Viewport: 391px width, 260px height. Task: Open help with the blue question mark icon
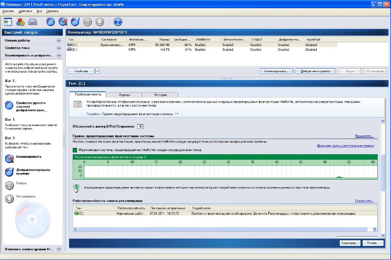pyautogui.click(x=118, y=22)
